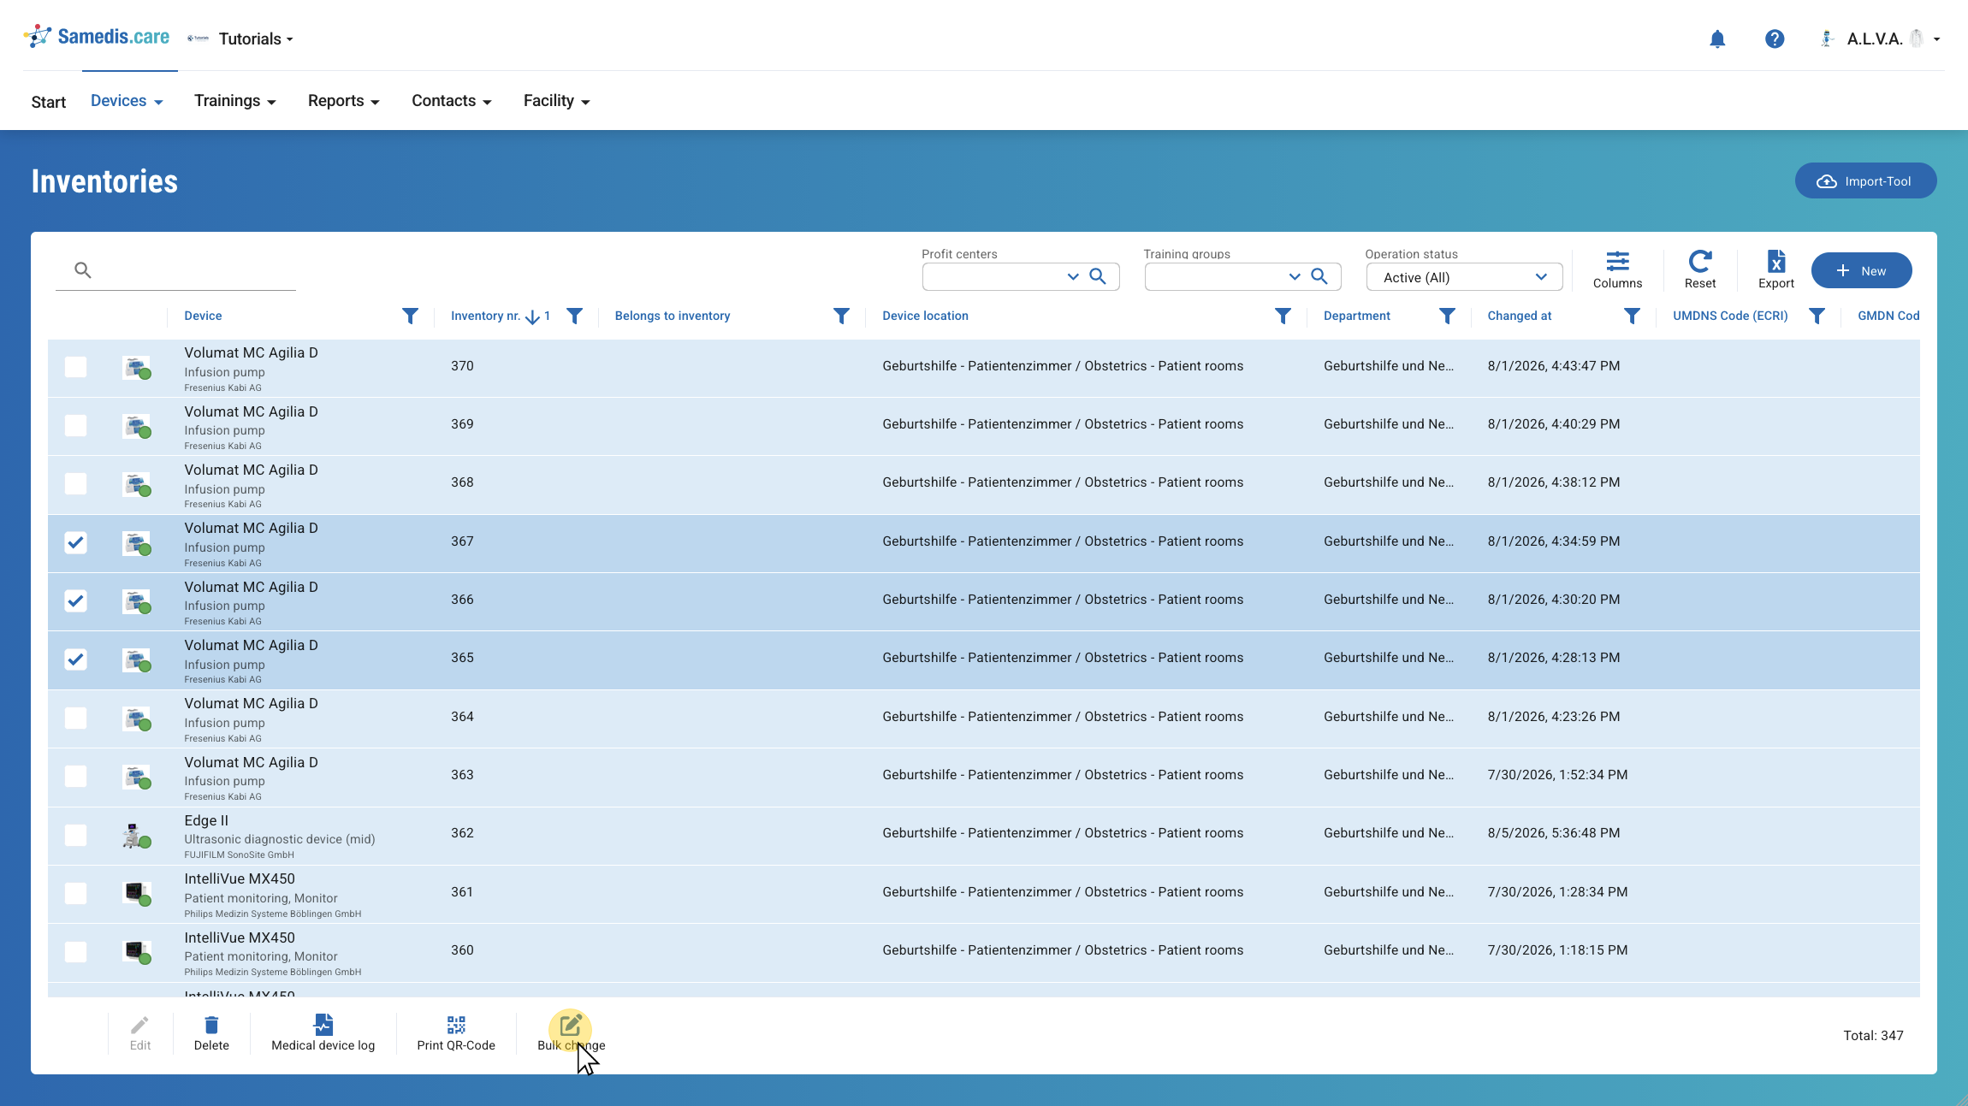Sort by Changed at column header

click(1519, 316)
